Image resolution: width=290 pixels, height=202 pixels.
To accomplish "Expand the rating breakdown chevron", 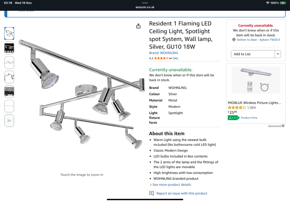I will tap(170, 58).
